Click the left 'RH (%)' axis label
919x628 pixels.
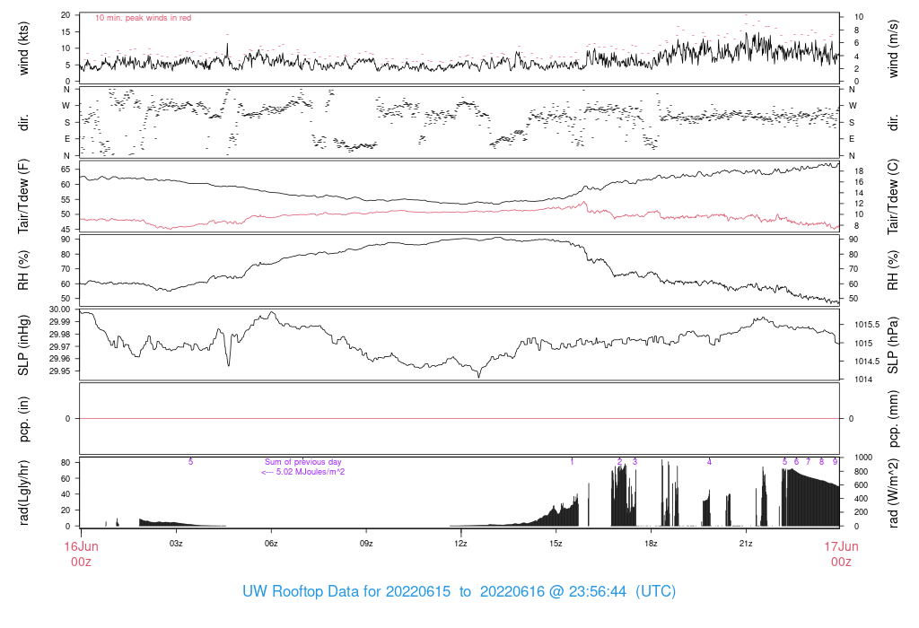[23, 270]
